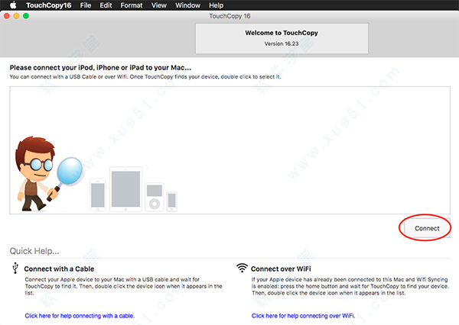Click the Connect with a Cable heading

point(59,269)
